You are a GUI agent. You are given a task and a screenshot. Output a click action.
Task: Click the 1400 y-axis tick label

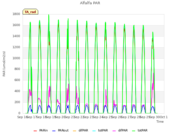pyautogui.click(x=16, y=36)
